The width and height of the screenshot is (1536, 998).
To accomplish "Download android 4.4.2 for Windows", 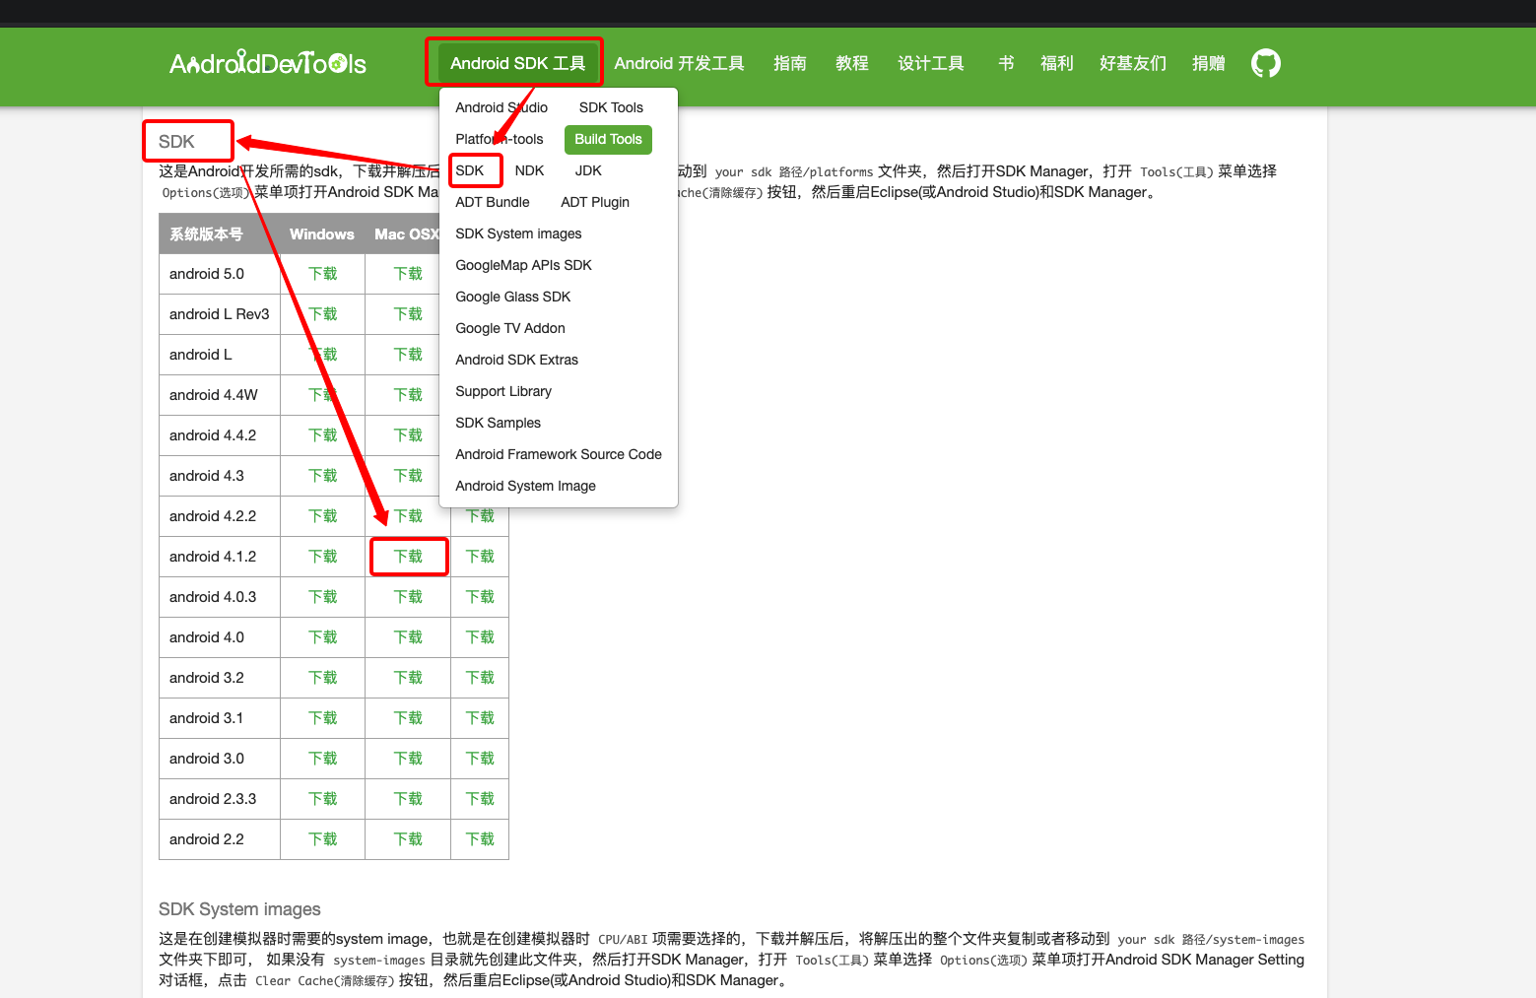I will [x=322, y=435].
